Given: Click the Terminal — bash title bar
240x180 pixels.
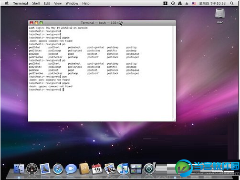Looking at the screenshot, I should point(102,23).
